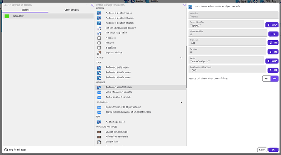
Task: Click the magnifier icon in NewSprite actions search
Action: pos(184,5)
